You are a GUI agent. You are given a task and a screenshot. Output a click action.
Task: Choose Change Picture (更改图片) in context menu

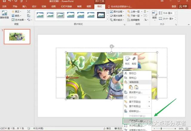coord(137,92)
